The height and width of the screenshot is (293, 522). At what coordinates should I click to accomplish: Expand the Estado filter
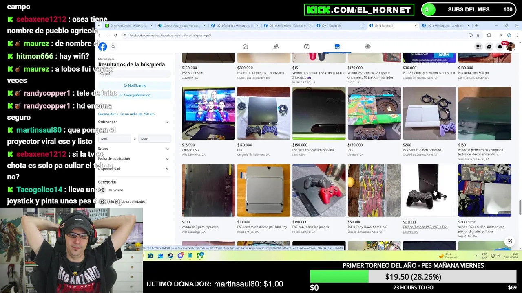[134, 149]
